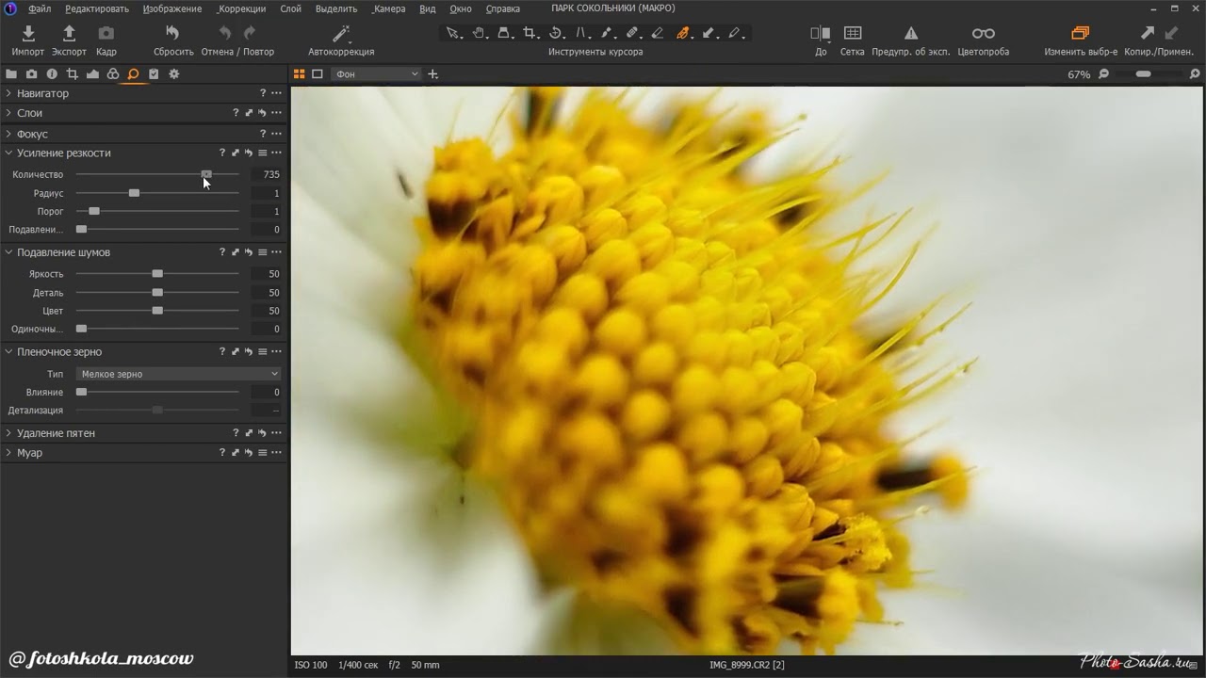The image size is (1206, 678).
Task: Open the crop composition tool tab
Action: (x=73, y=73)
